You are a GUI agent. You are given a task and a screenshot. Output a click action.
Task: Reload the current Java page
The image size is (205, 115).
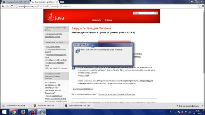coord(12,6)
